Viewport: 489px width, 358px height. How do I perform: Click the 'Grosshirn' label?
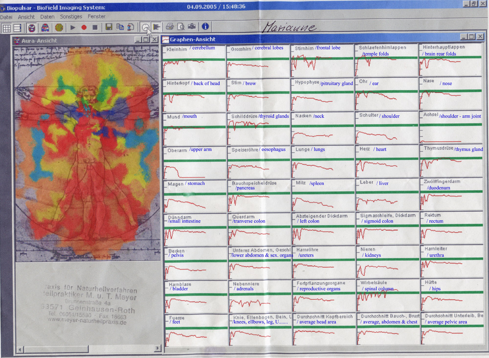(241, 49)
